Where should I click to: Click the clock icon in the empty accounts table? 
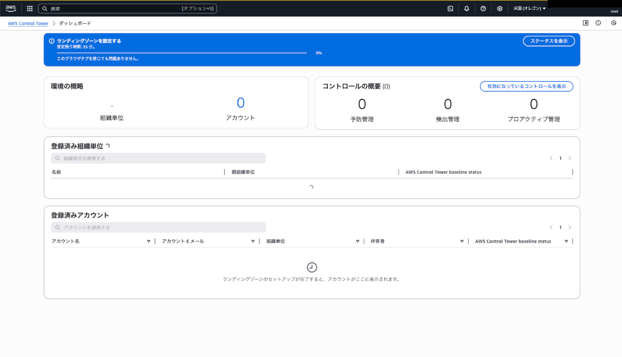tap(312, 267)
